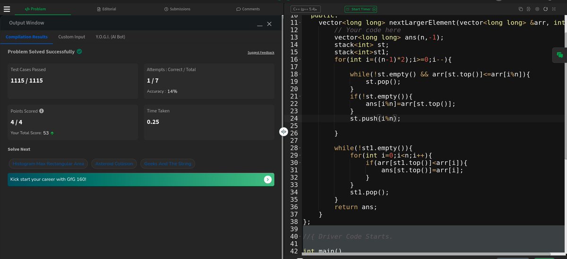Collapse code fold at line 18
The height and width of the screenshot is (259, 567).
(300, 75)
